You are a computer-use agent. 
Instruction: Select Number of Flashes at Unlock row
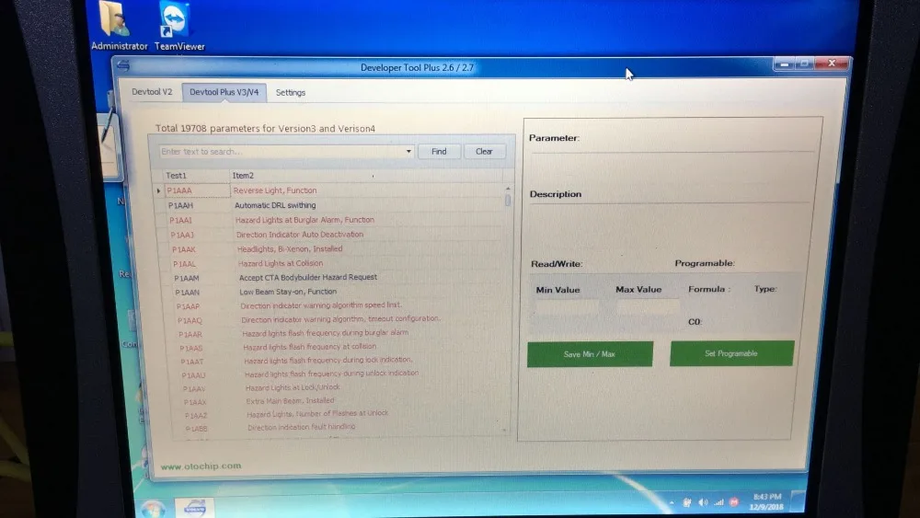click(343, 414)
